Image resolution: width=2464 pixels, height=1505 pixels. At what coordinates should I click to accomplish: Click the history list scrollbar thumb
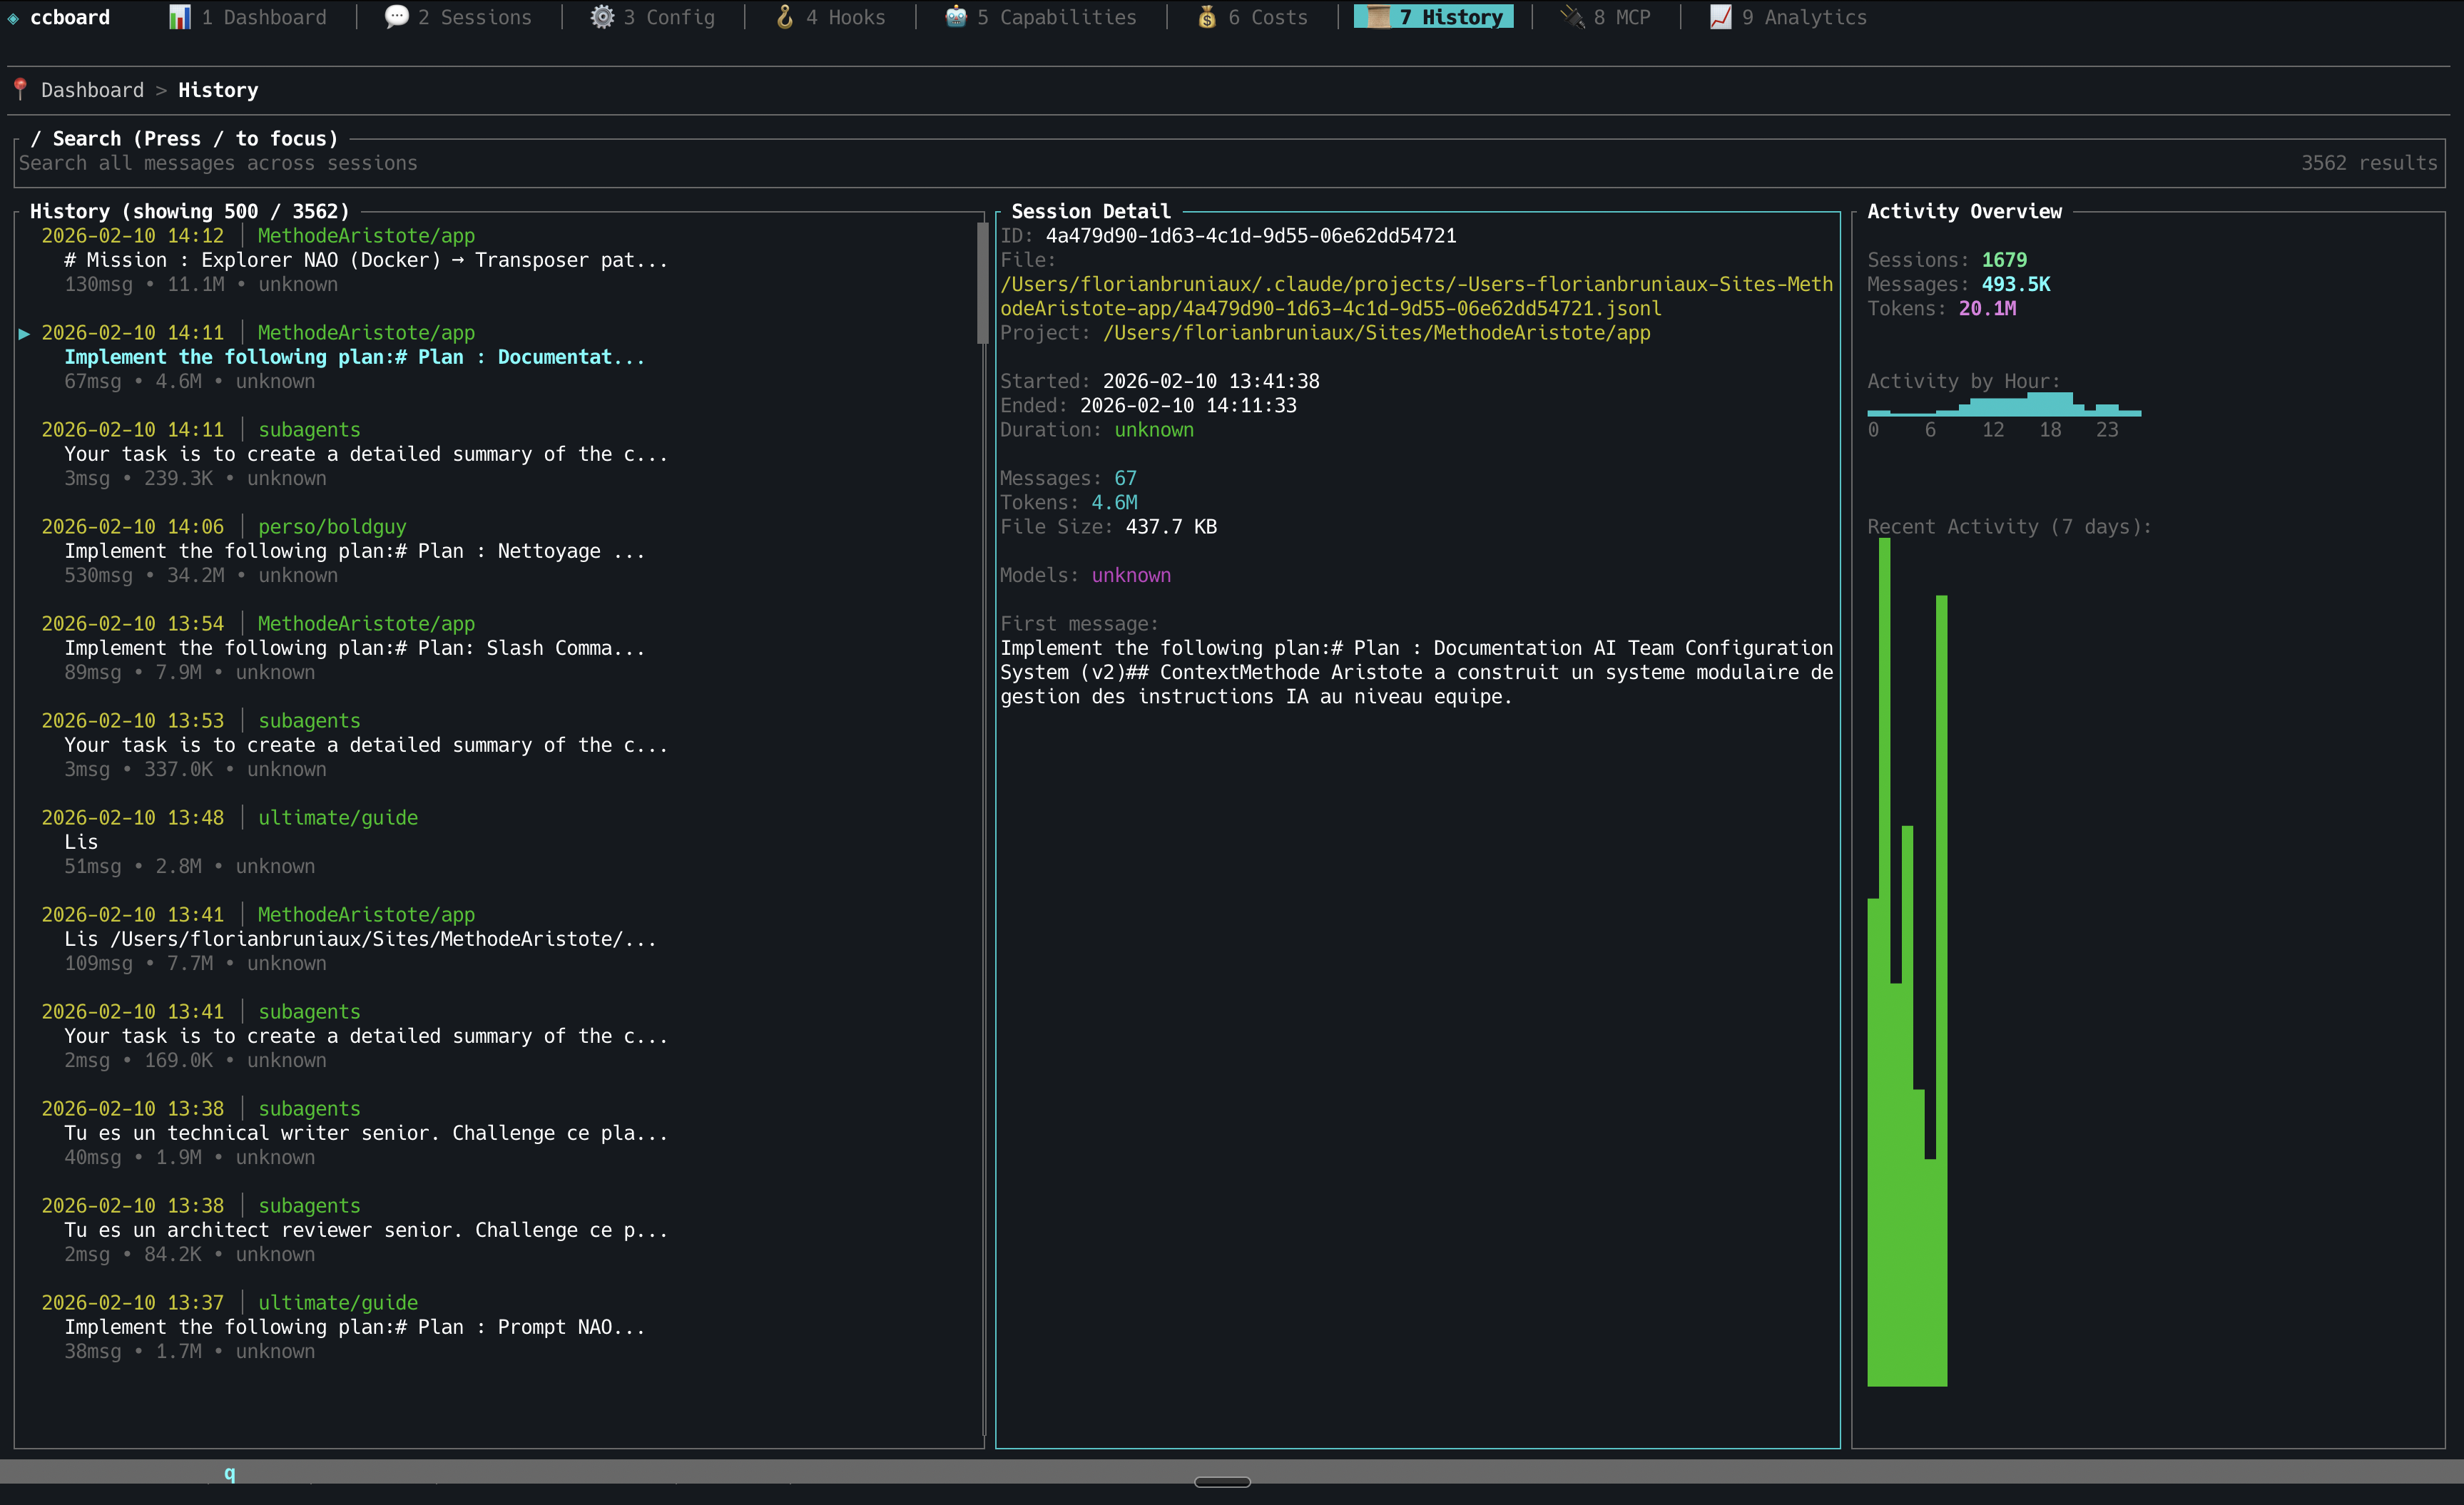tap(982, 282)
